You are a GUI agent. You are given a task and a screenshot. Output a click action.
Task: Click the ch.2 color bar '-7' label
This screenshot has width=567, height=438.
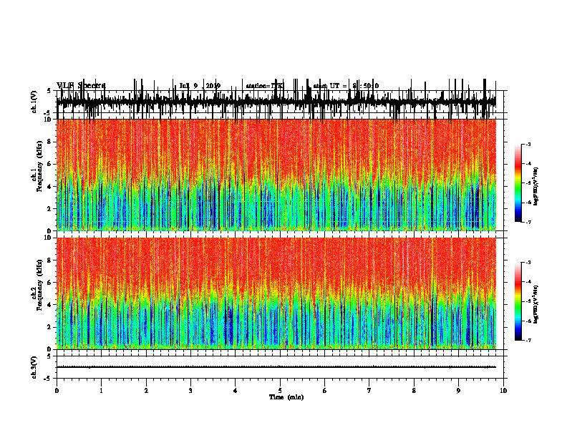click(528, 341)
